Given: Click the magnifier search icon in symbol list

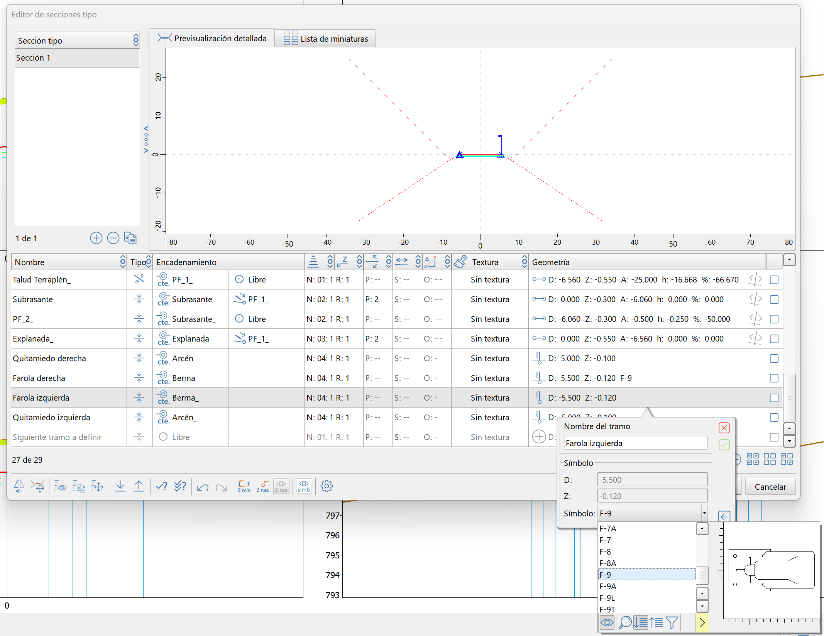Looking at the screenshot, I should 624,622.
